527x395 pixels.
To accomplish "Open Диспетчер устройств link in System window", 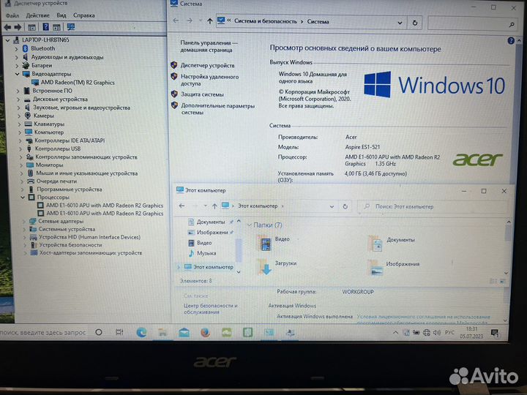I will tap(207, 66).
